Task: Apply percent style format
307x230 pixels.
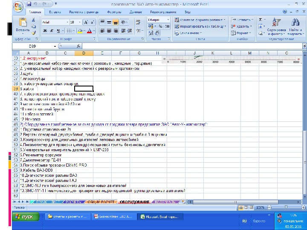Action: click(160, 26)
